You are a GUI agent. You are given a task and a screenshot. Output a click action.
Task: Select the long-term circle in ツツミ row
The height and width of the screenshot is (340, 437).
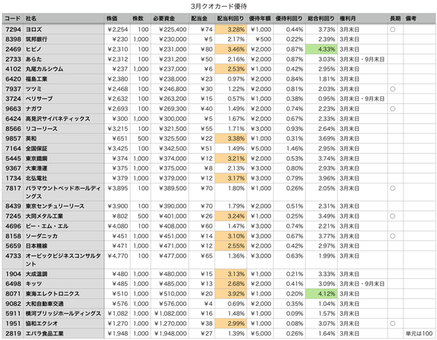392,89
